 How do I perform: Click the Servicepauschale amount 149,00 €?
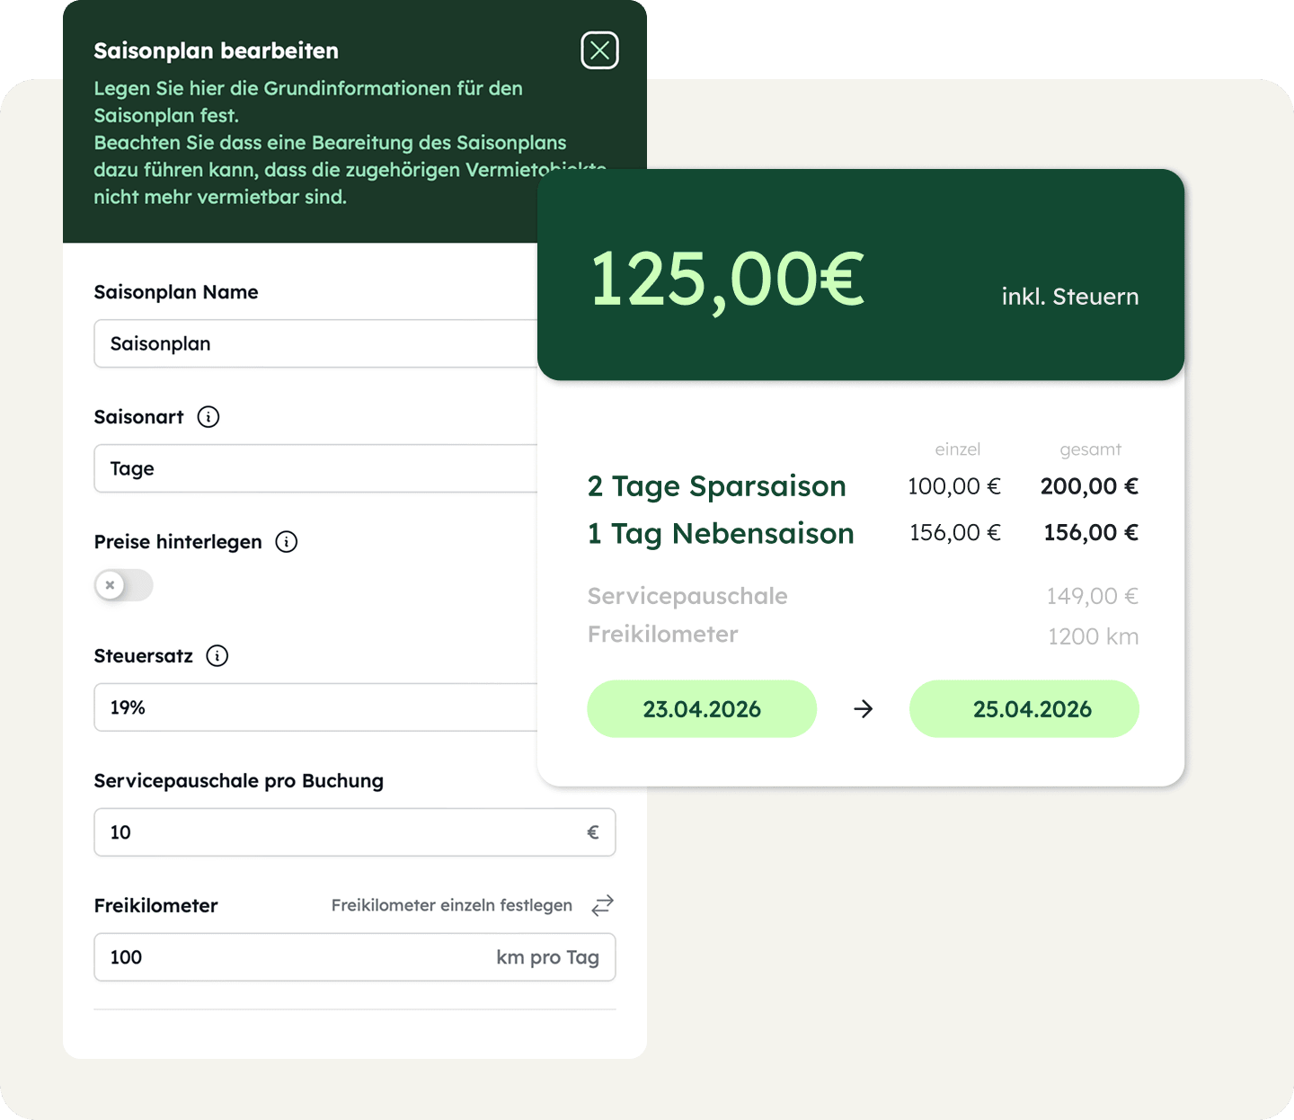1092,596
